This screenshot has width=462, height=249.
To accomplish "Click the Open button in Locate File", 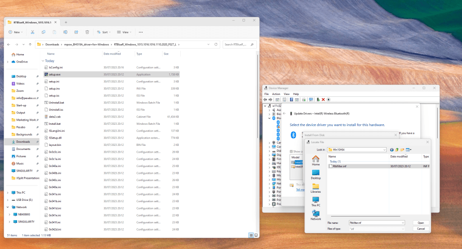I will [x=420, y=223].
